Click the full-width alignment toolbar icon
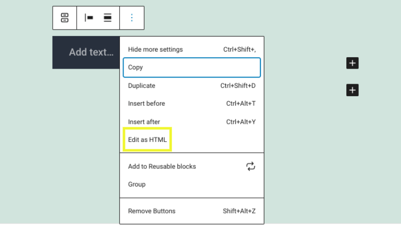Screen dimensions: 401x225 107,18
